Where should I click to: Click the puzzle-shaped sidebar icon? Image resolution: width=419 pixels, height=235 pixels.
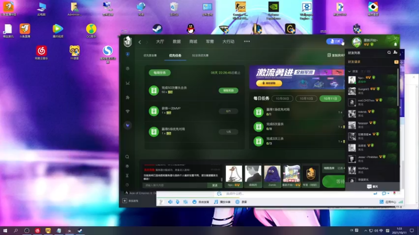tap(127, 98)
